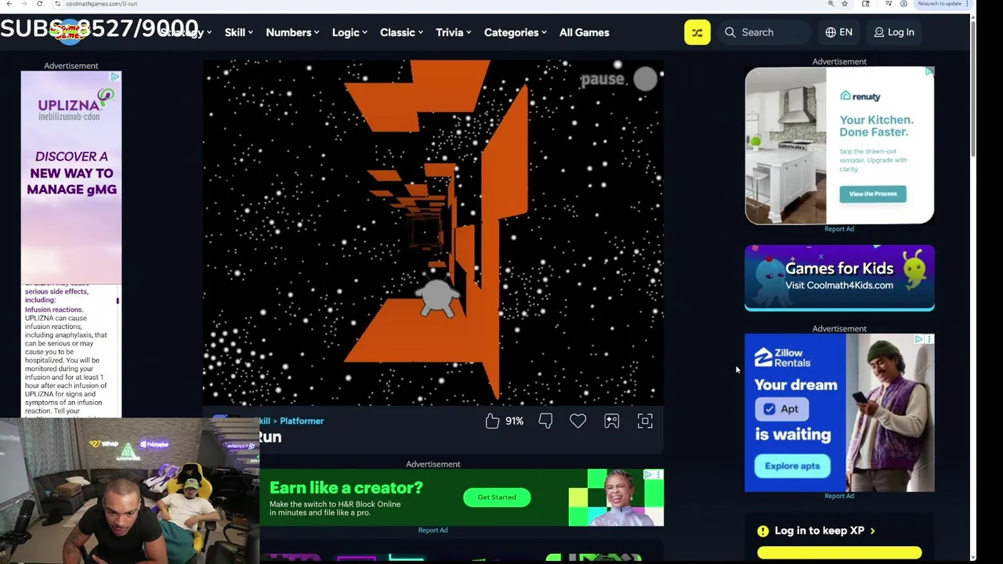Click the browser zoom magnifier icon
The height and width of the screenshot is (564, 1003).
point(831,4)
